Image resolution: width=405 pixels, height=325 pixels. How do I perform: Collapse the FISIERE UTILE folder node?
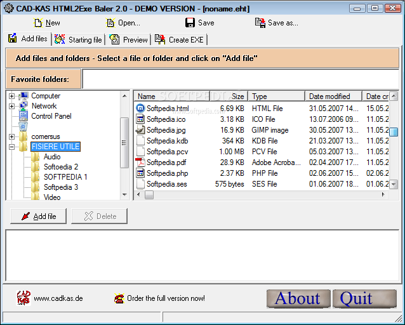coord(11,147)
